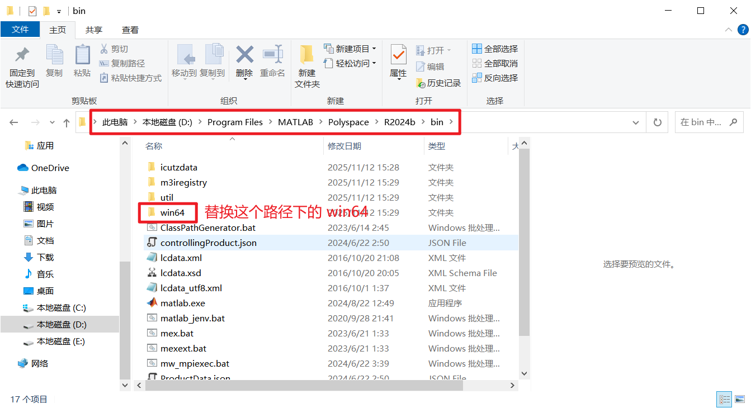Collapse the ribbon with the chevron

(728, 30)
